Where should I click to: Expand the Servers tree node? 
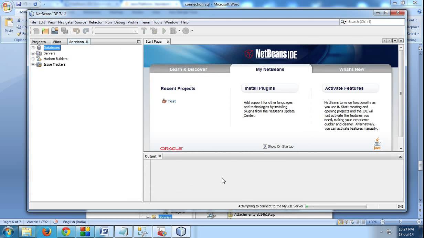pos(33,53)
